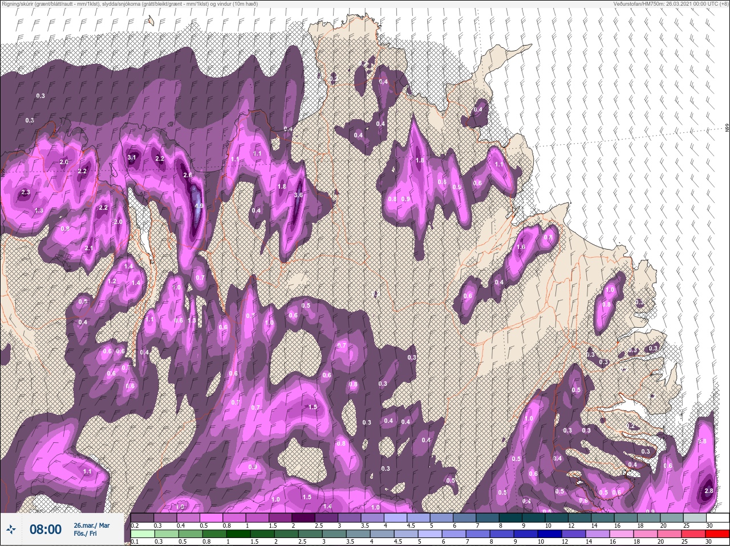
Task: Click the 08:00 forecast time display
Action: click(46, 529)
